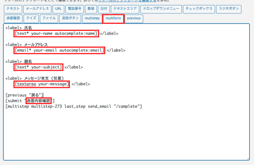254x165 pixels.
Task: Click the 数値 tag button
Action: pos(90,9)
